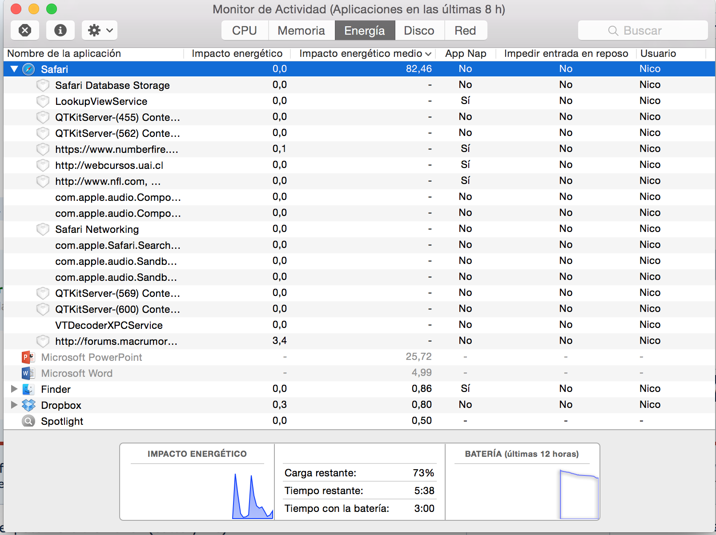This screenshot has width=716, height=535.
Task: Click the QTKitServer-(562) shield icon
Action: (43, 133)
